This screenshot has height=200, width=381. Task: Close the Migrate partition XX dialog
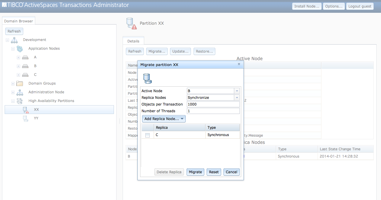pyautogui.click(x=239, y=64)
